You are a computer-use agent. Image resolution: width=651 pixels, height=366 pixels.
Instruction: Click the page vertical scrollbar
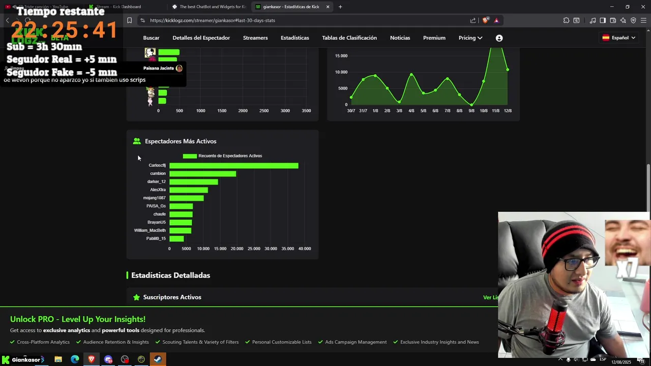[648, 188]
